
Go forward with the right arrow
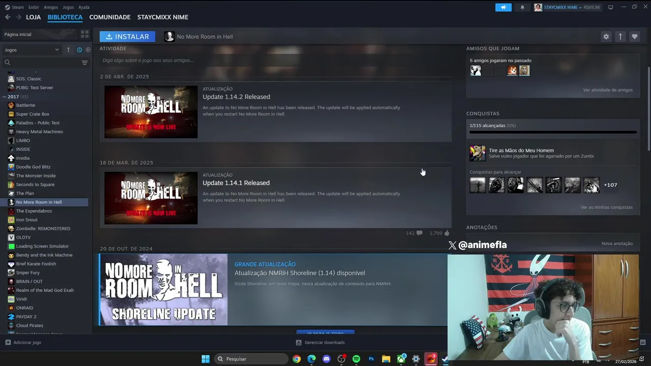click(18, 17)
